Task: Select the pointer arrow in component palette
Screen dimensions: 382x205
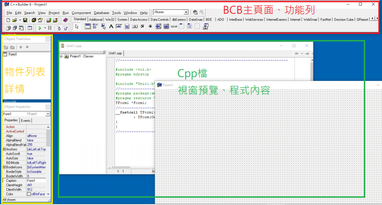Action: click(x=77, y=27)
